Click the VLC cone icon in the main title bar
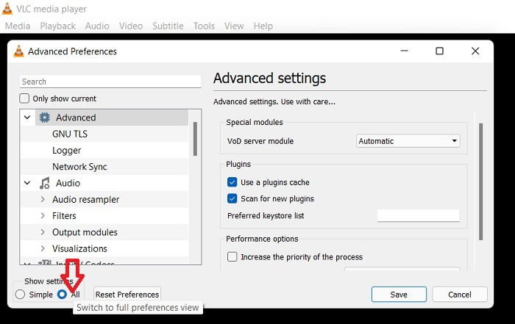515x324 pixels. [x=7, y=9]
